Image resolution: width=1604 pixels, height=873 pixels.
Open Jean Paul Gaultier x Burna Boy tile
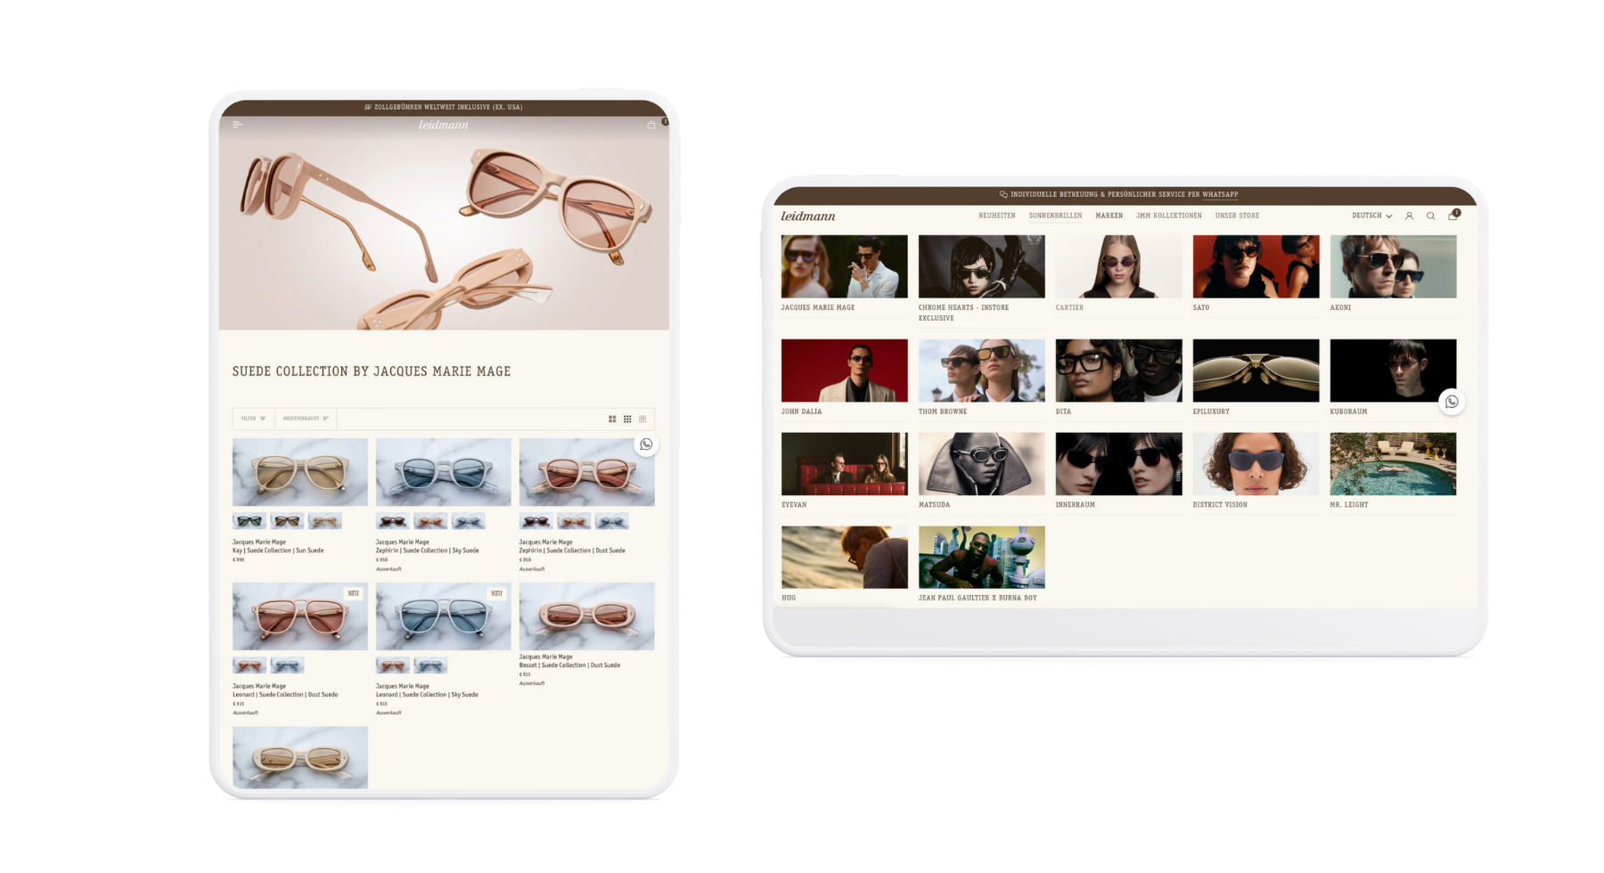click(982, 558)
